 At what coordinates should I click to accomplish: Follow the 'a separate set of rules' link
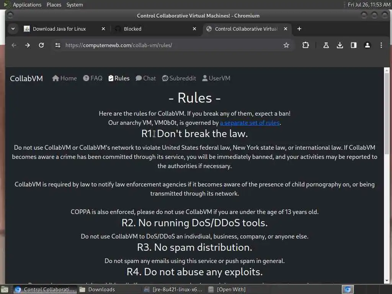(x=250, y=123)
